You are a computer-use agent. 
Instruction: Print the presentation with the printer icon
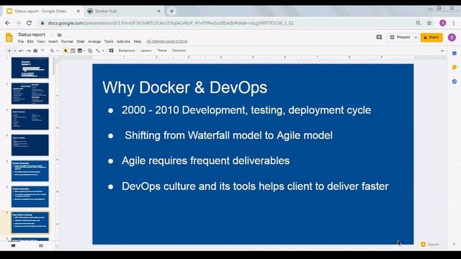pos(35,51)
